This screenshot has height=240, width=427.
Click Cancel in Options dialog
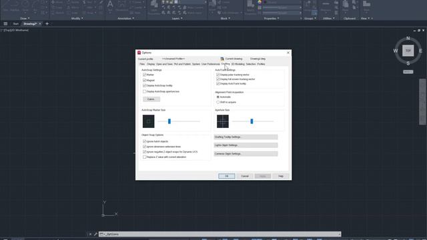coord(245,176)
